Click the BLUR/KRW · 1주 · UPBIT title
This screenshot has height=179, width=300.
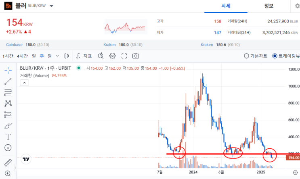point(46,68)
